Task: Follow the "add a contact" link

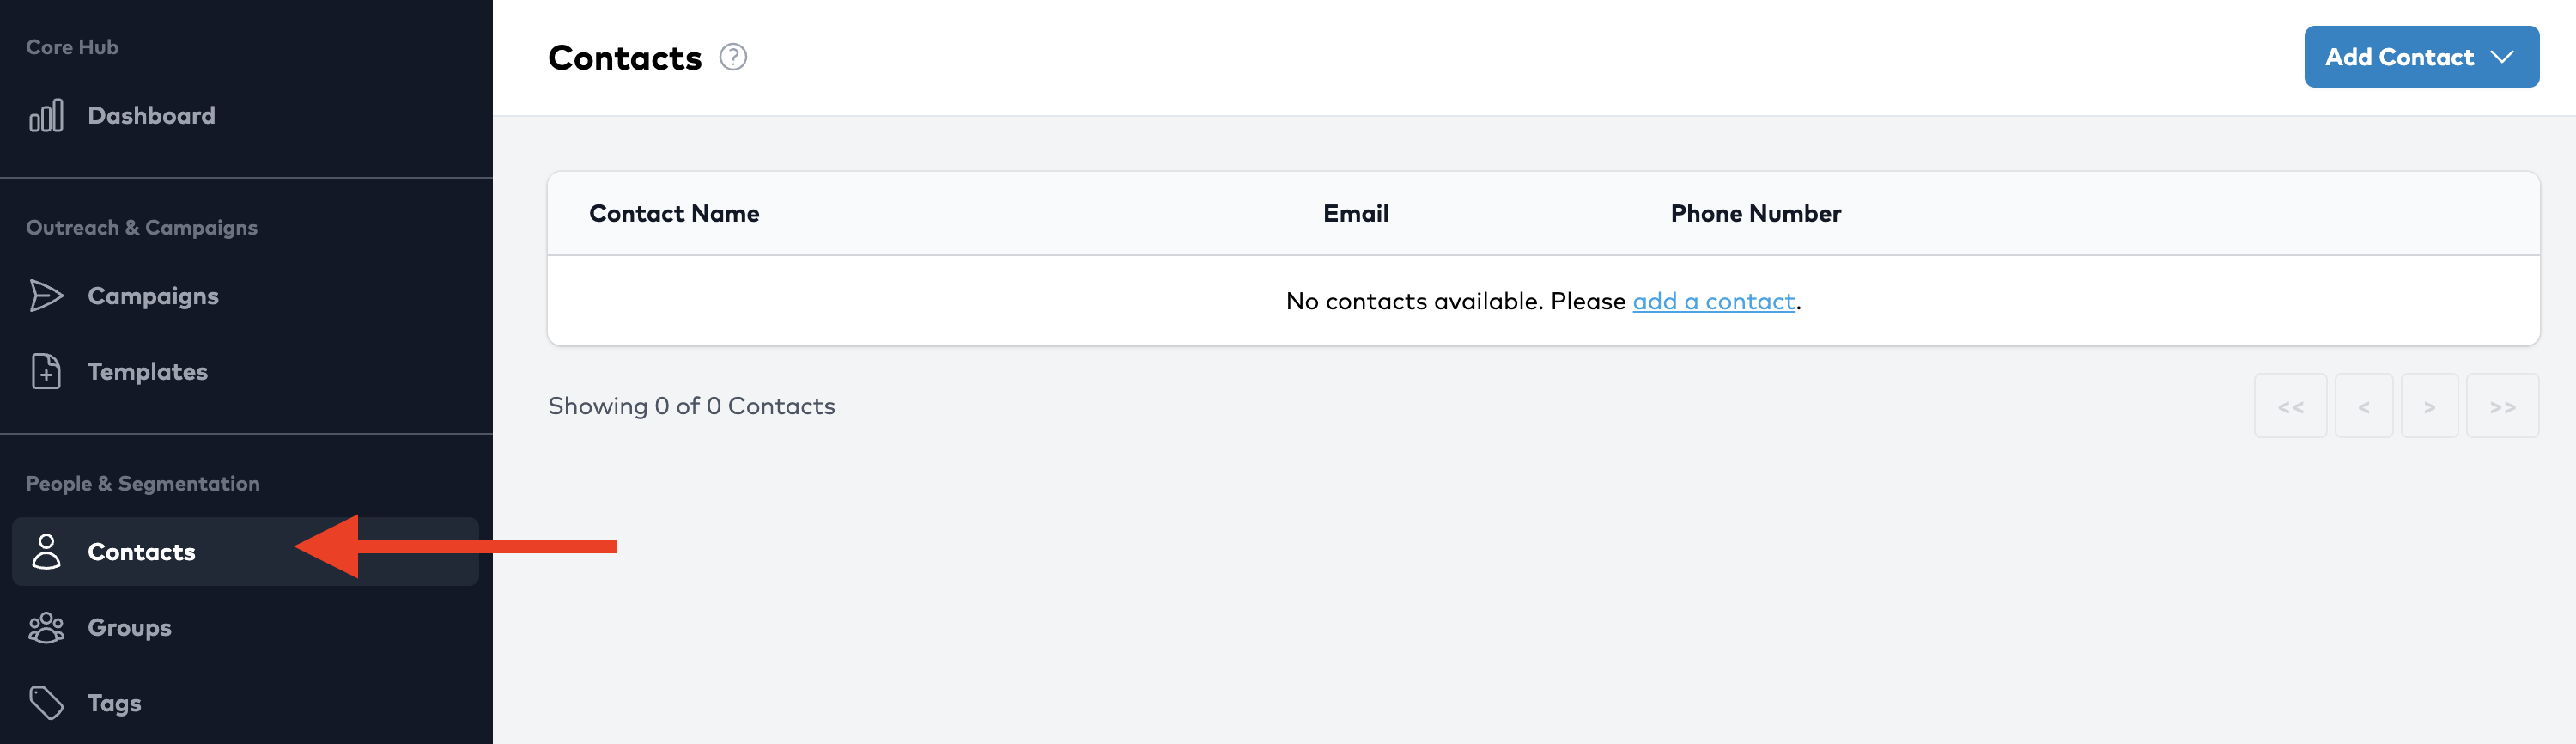Action: click(1713, 301)
